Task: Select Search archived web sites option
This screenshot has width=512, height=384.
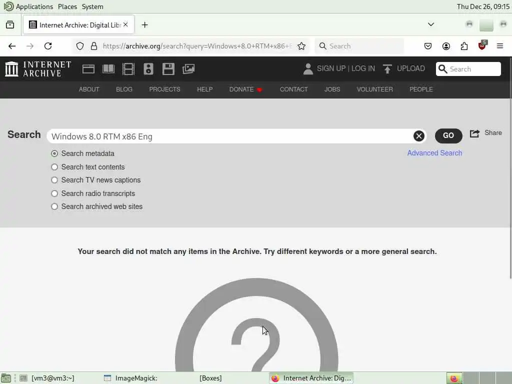Action: point(54,206)
